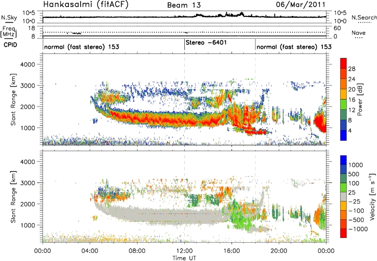This screenshot has width=377, height=261.
Task: Click the bright red patch near 00:00 in power panel
Action: coord(320,122)
